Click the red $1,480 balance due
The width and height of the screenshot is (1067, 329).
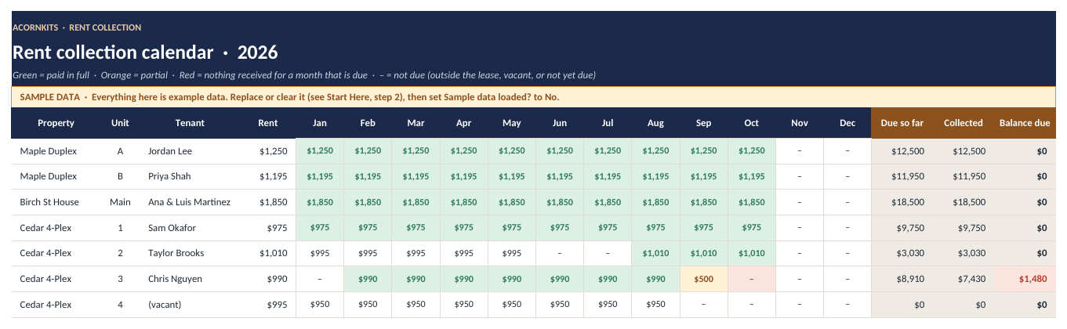[1025, 279]
